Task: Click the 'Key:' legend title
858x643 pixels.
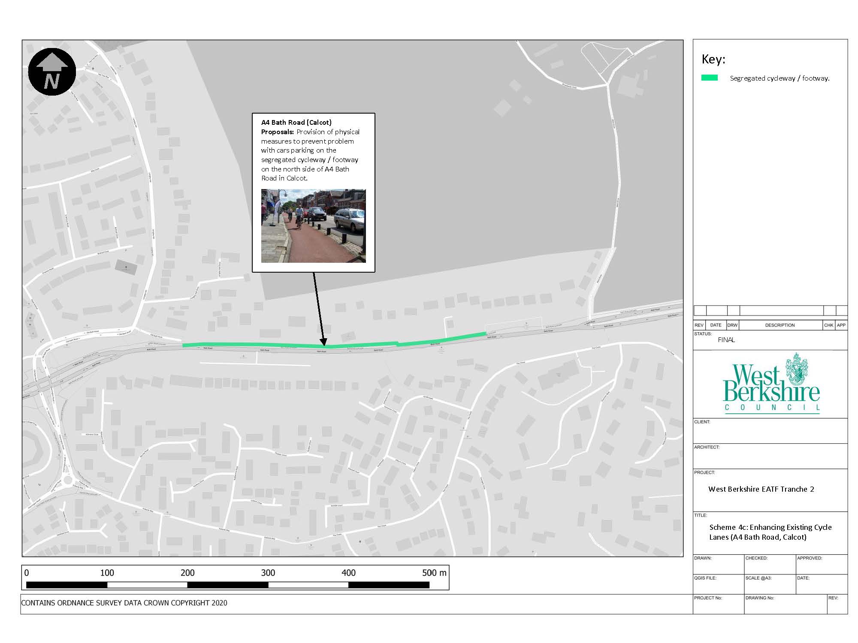Action: [x=713, y=59]
